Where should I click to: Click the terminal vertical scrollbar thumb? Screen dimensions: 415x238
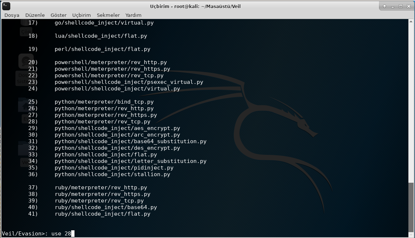coord(411,207)
